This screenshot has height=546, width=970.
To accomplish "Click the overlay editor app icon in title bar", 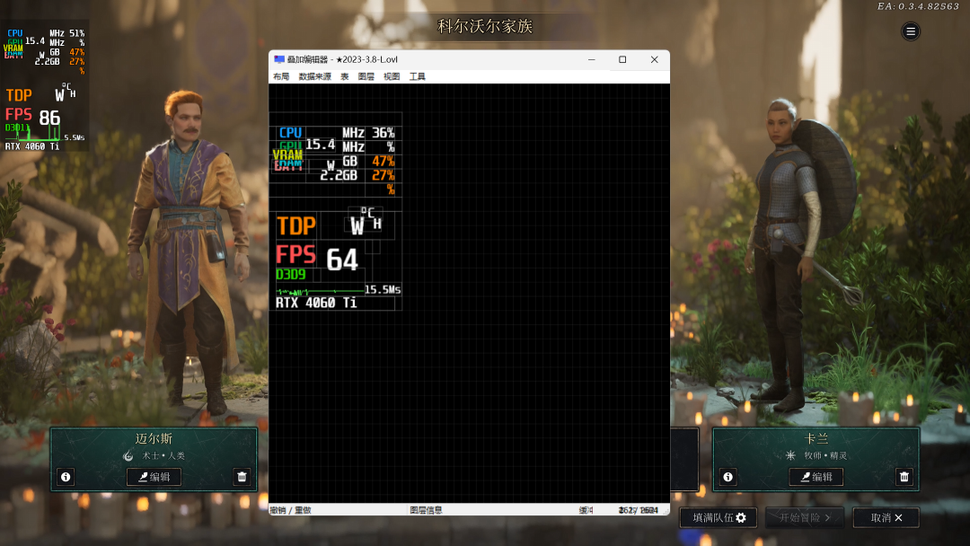I will click(x=279, y=59).
